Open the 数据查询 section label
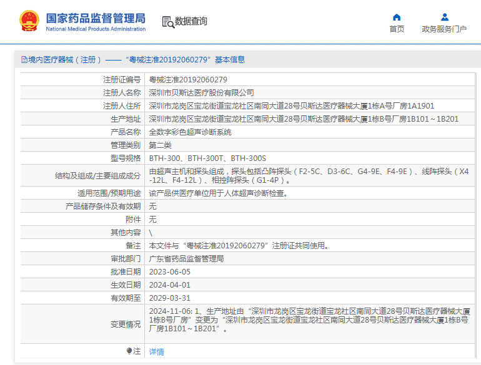 click(x=191, y=22)
